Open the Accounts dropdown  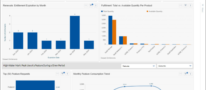(x=175, y=66)
